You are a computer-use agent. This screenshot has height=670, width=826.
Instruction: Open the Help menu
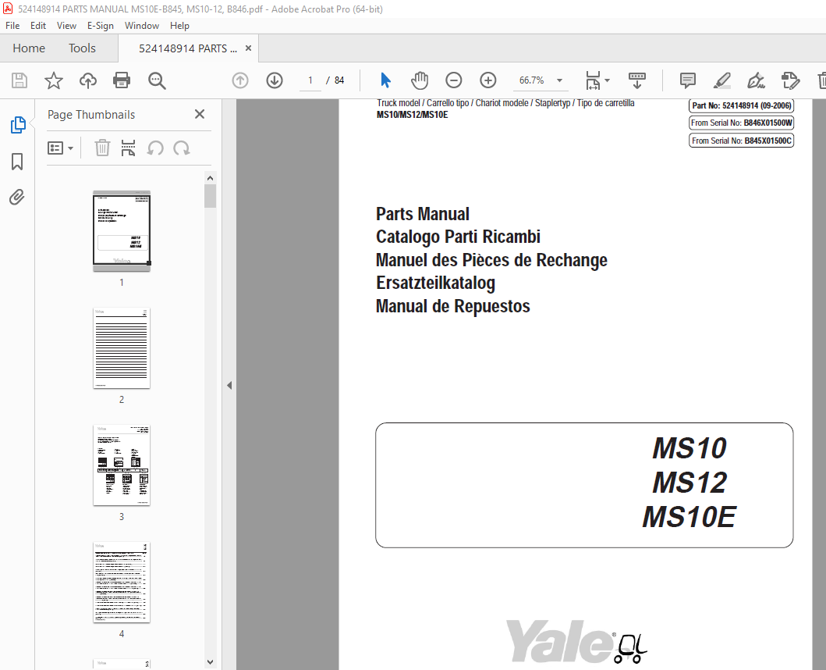179,25
